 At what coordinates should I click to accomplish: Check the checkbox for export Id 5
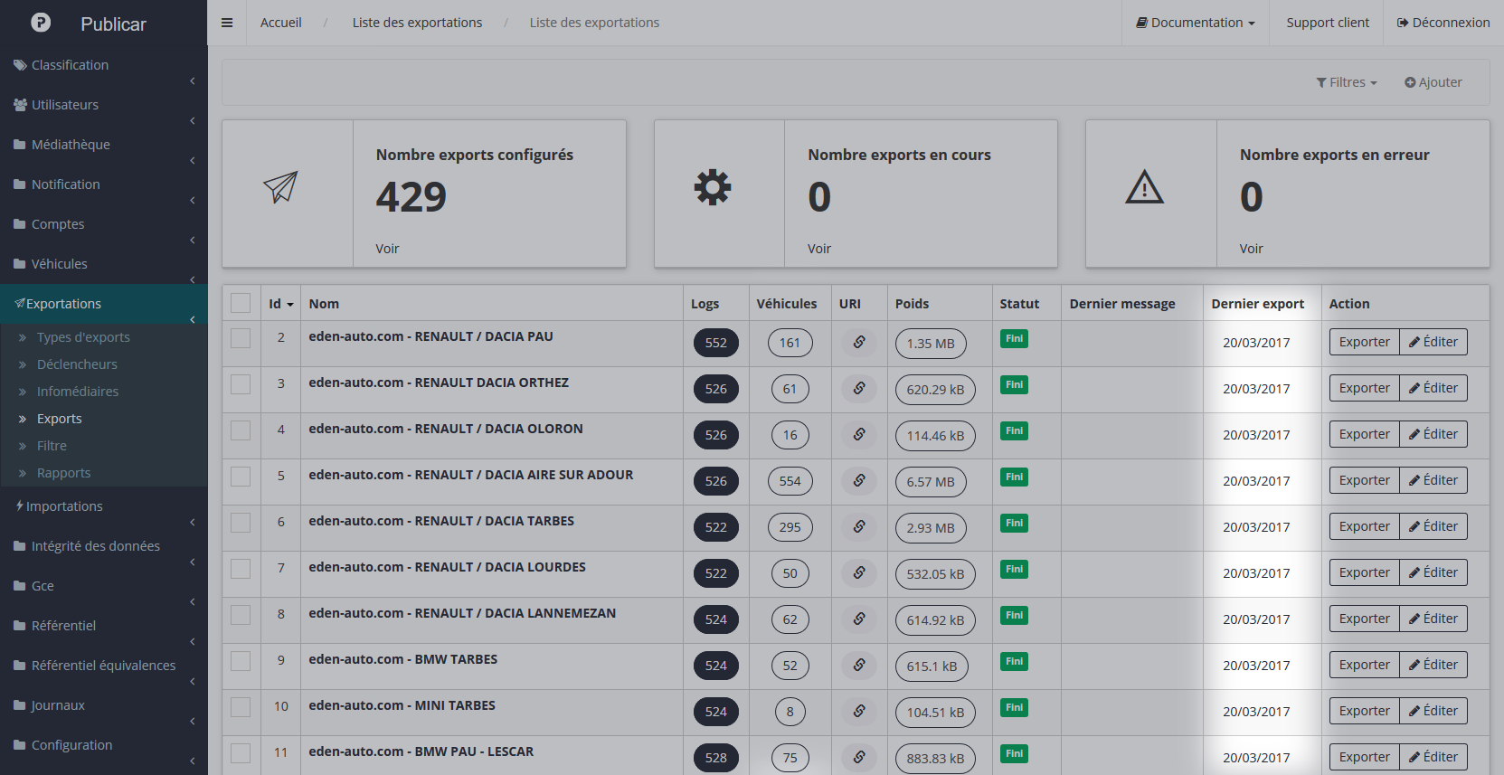[x=241, y=477]
